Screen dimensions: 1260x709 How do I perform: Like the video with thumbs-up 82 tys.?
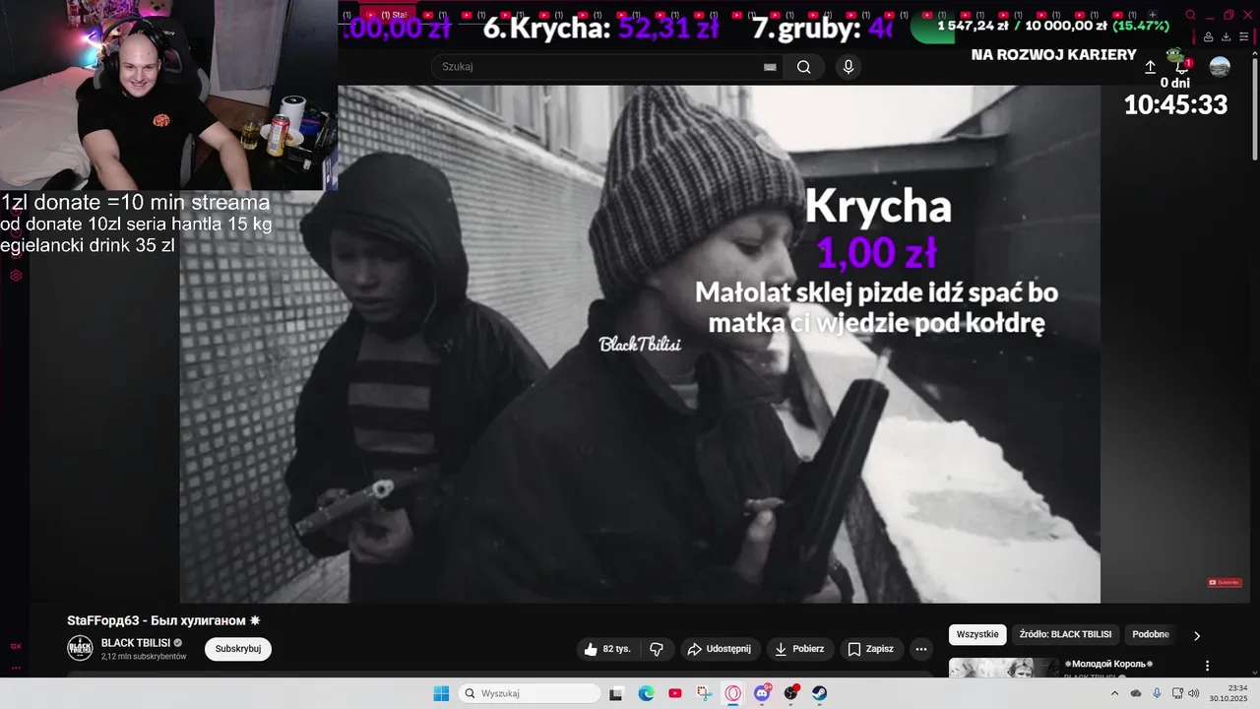(x=607, y=649)
